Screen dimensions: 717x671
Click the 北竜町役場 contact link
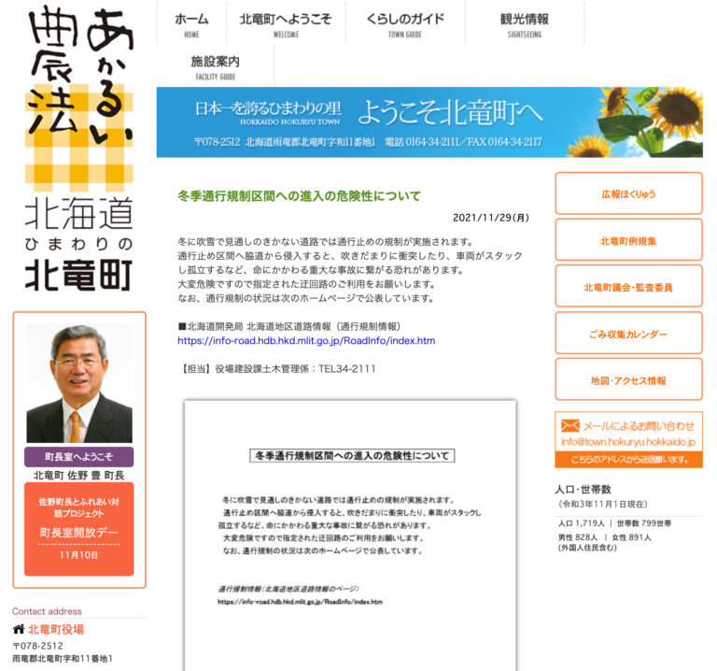[55, 629]
